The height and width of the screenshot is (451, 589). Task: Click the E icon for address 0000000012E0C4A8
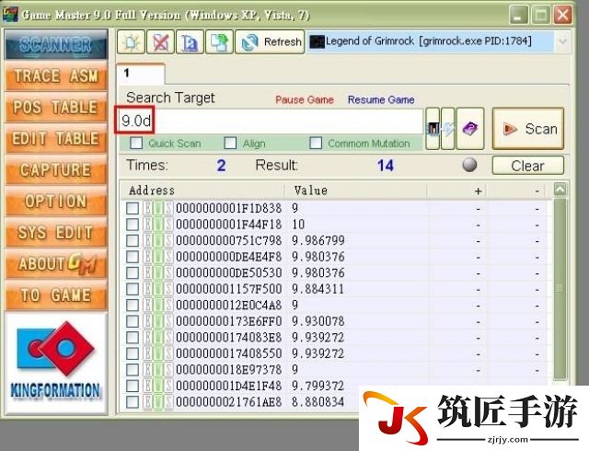point(147,306)
